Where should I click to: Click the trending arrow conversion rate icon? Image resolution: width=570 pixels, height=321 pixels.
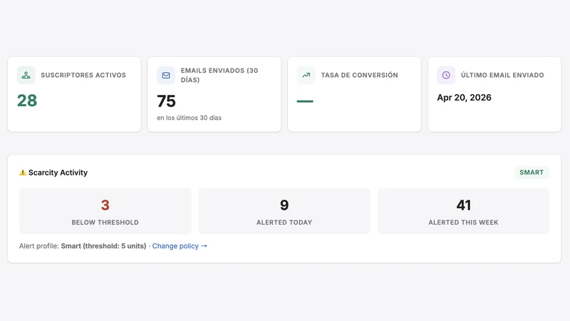click(306, 76)
